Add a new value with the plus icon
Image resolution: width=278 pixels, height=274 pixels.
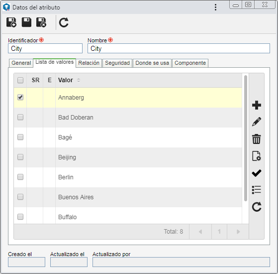257,105
